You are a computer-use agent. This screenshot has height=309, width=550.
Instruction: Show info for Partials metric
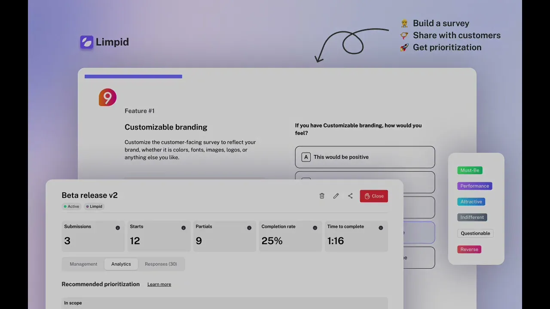249,228
